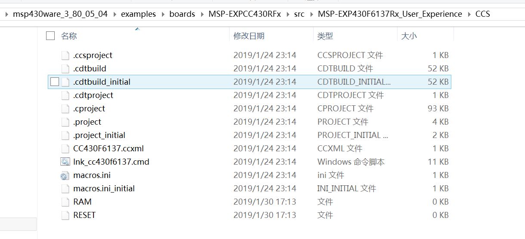Sort by 大小 column header
Viewport: 525px width, 239px height.
pyautogui.click(x=409, y=36)
